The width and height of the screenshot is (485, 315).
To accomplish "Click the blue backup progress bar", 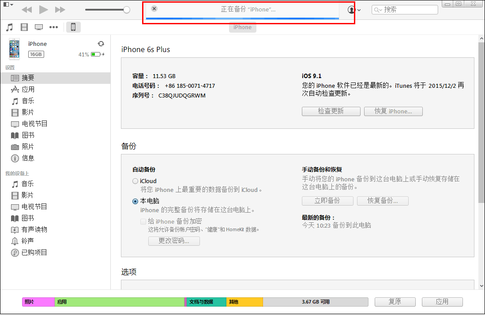I will pos(242,19).
